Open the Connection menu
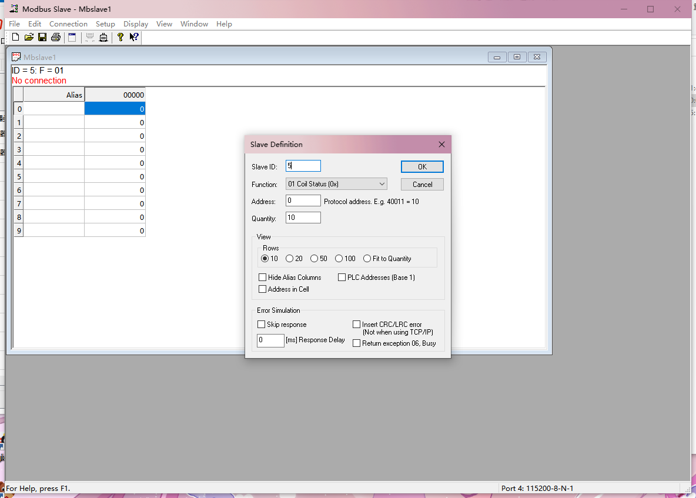The width and height of the screenshot is (696, 498). pos(68,24)
